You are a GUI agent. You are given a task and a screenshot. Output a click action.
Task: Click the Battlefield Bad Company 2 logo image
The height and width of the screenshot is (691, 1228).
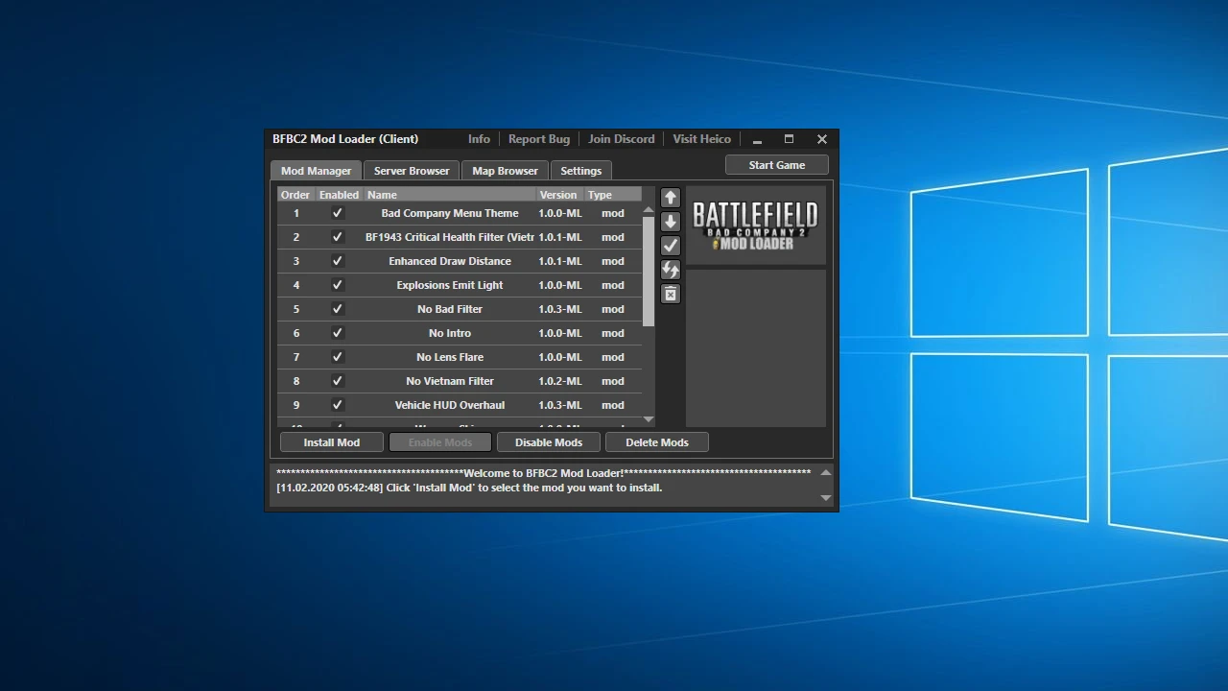click(756, 226)
